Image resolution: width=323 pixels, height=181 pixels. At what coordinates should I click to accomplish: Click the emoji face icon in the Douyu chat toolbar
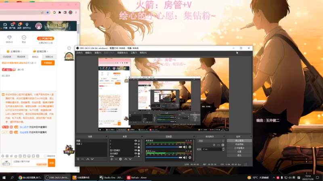click(3, 156)
